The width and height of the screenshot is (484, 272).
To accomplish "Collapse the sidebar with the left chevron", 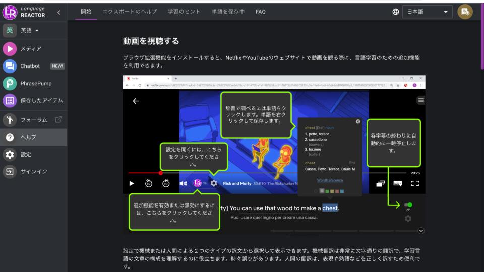I will (x=58, y=12).
